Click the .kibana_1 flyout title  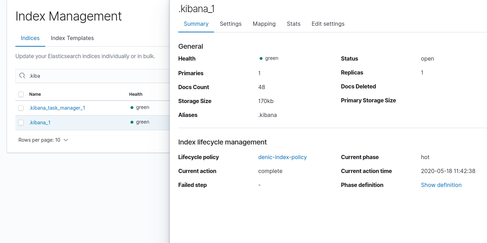click(196, 9)
